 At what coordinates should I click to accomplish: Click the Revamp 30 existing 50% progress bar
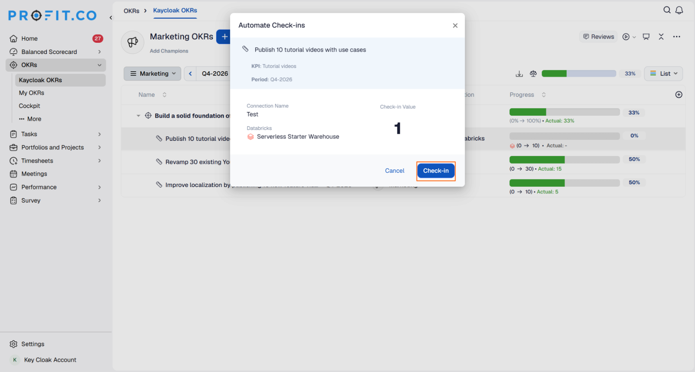point(564,160)
